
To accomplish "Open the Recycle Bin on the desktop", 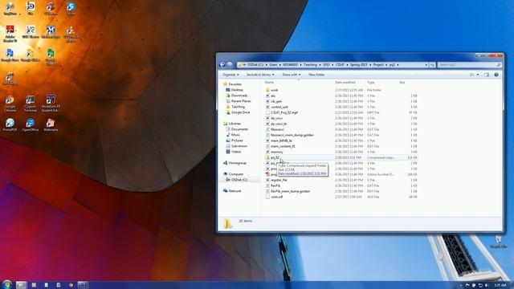I will [x=498, y=242].
